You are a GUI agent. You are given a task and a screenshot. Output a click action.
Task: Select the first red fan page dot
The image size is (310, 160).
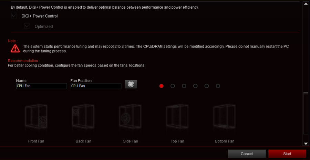[x=161, y=86]
